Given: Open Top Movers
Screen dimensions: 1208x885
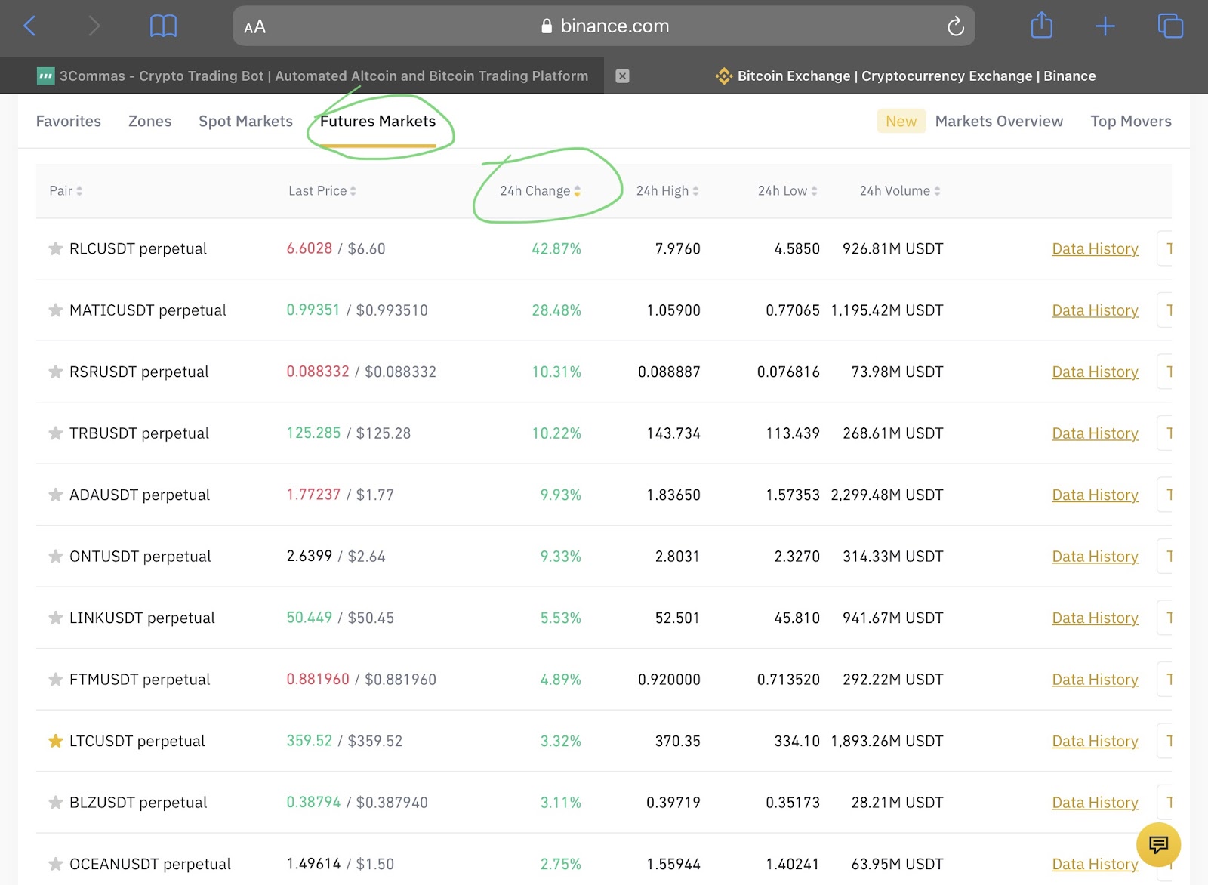Looking at the screenshot, I should (x=1131, y=121).
